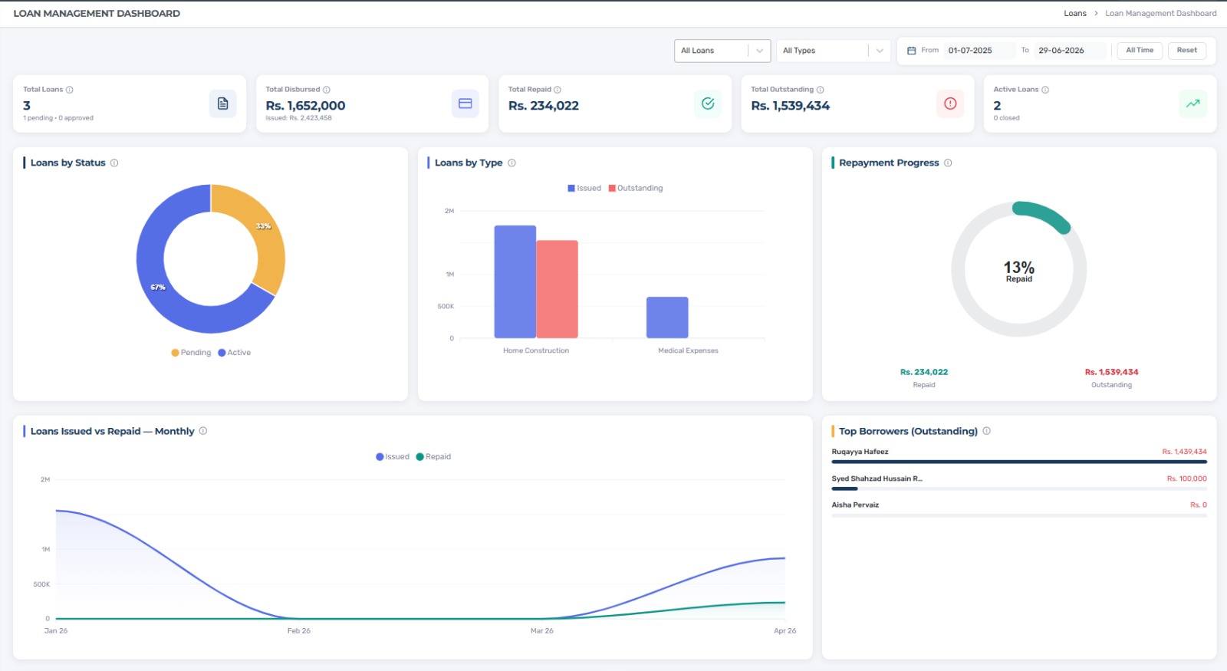Click Rs. 100,000 amount
This screenshot has width=1227, height=671.
click(1186, 479)
